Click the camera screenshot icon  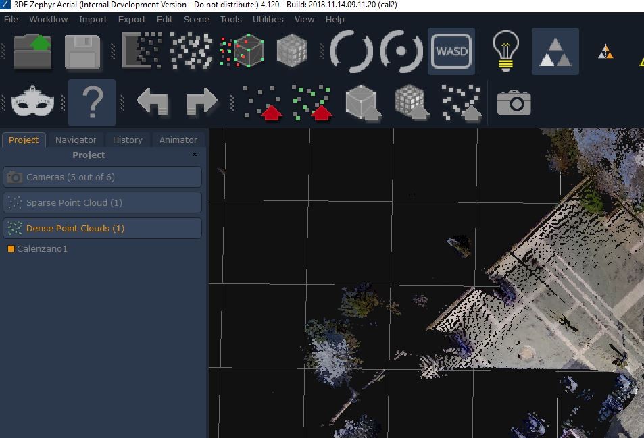point(514,103)
